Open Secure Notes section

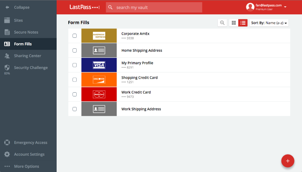(x=26, y=32)
